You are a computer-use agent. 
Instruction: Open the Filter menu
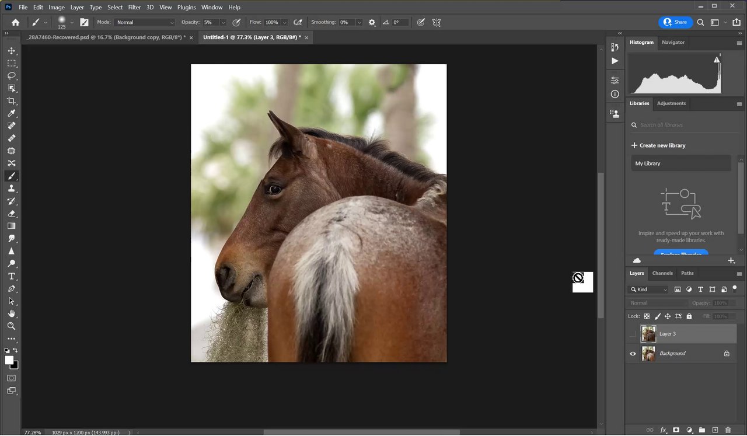tap(134, 7)
